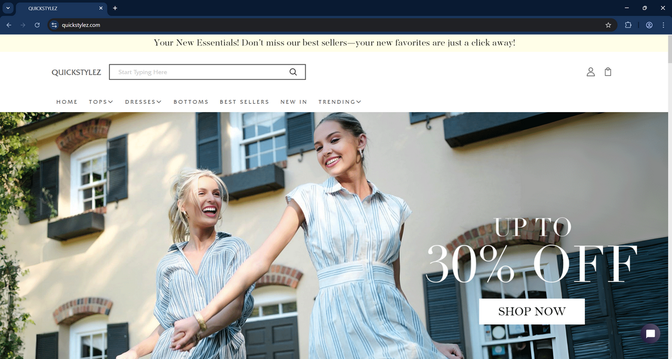
Task: Close the QUICKSTYLEZ tab
Action: click(101, 8)
